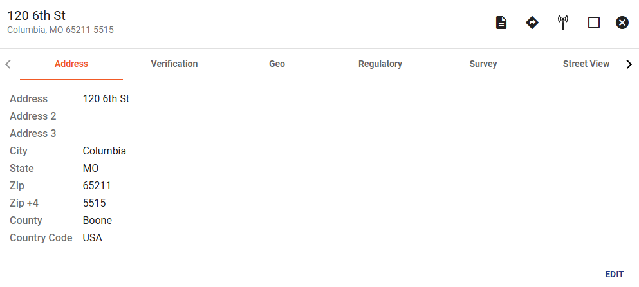Open the document report icon
The height and width of the screenshot is (287, 639).
pyautogui.click(x=501, y=23)
